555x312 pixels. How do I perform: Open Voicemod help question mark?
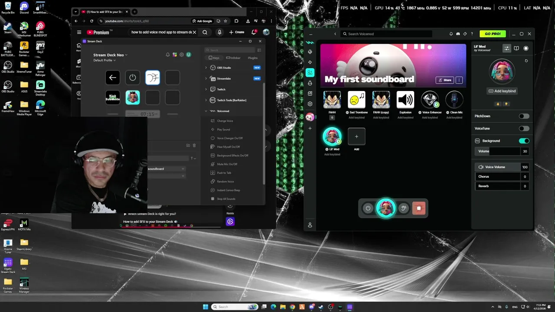pyautogui.click(x=472, y=34)
